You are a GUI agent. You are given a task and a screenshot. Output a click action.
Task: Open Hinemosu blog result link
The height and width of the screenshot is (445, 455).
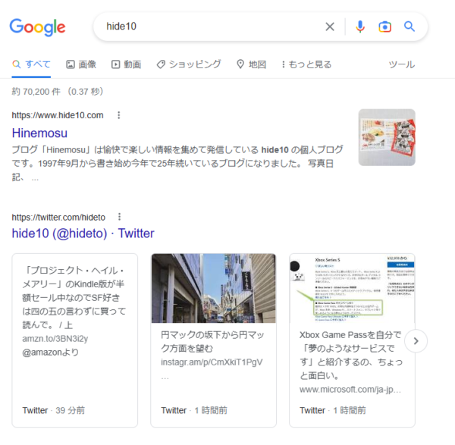[39, 133]
